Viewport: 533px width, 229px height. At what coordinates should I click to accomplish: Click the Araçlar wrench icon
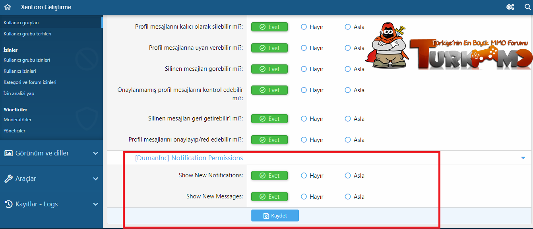click(8, 179)
